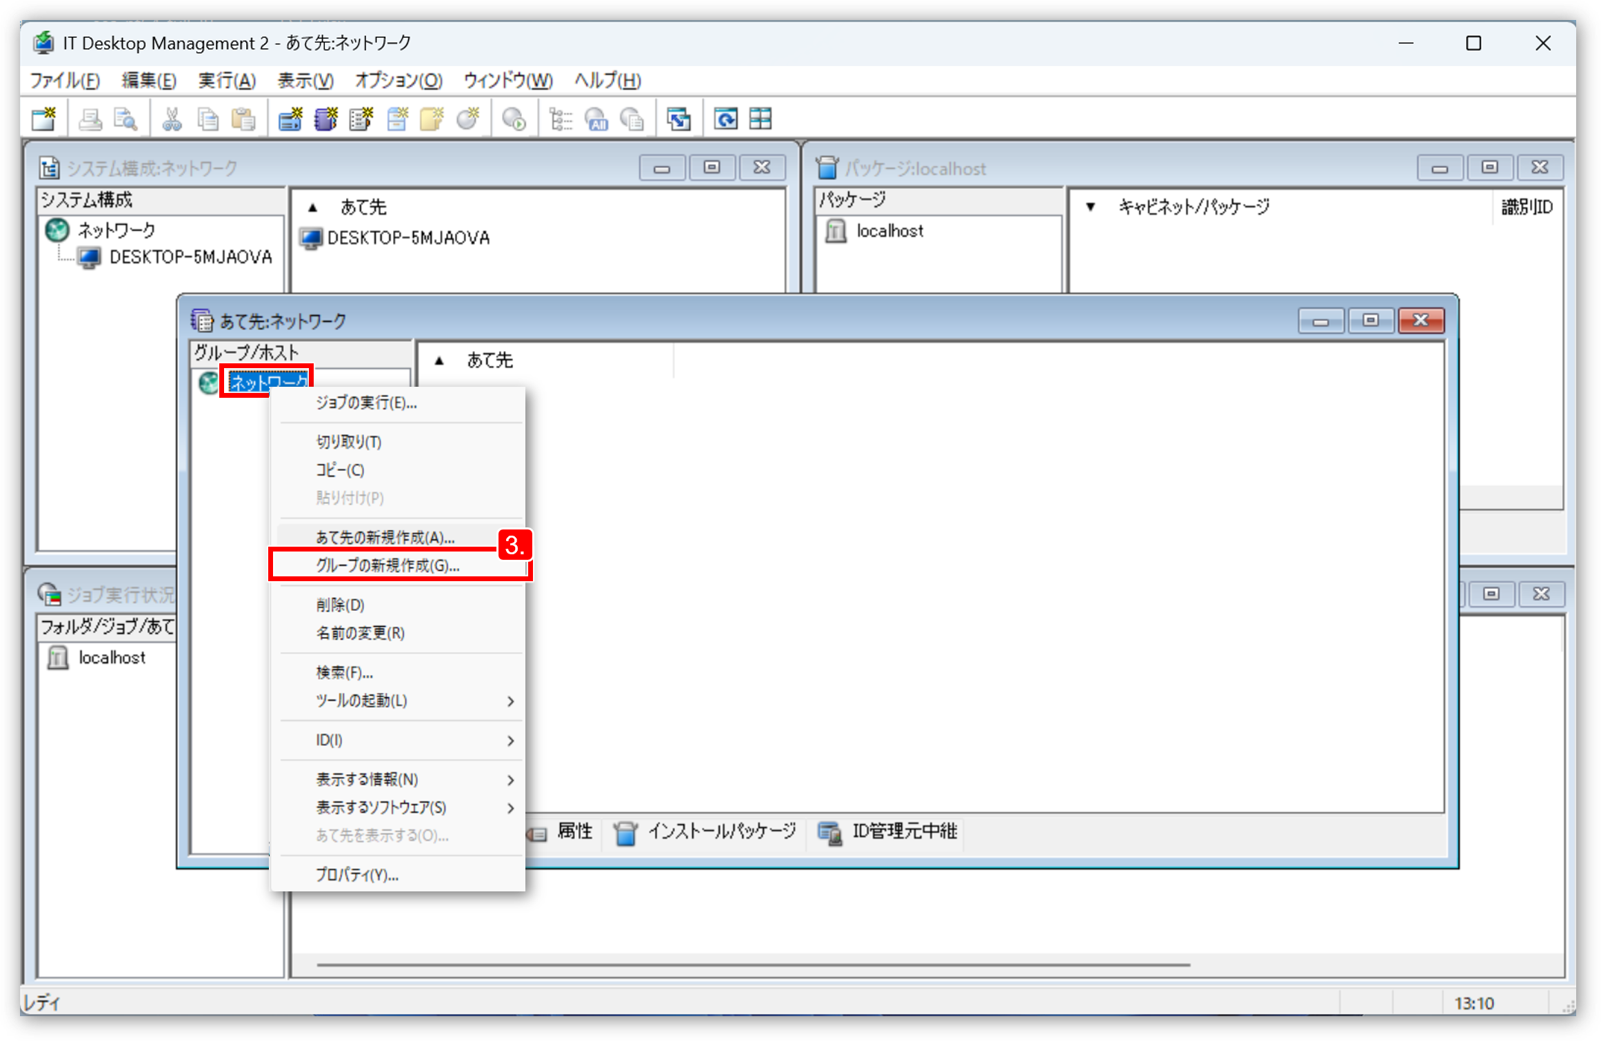Click the refresh window toolbar icon
The height and width of the screenshot is (1041, 1601).
[725, 119]
